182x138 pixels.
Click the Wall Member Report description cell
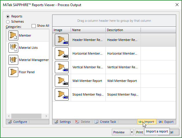pos(123,81)
